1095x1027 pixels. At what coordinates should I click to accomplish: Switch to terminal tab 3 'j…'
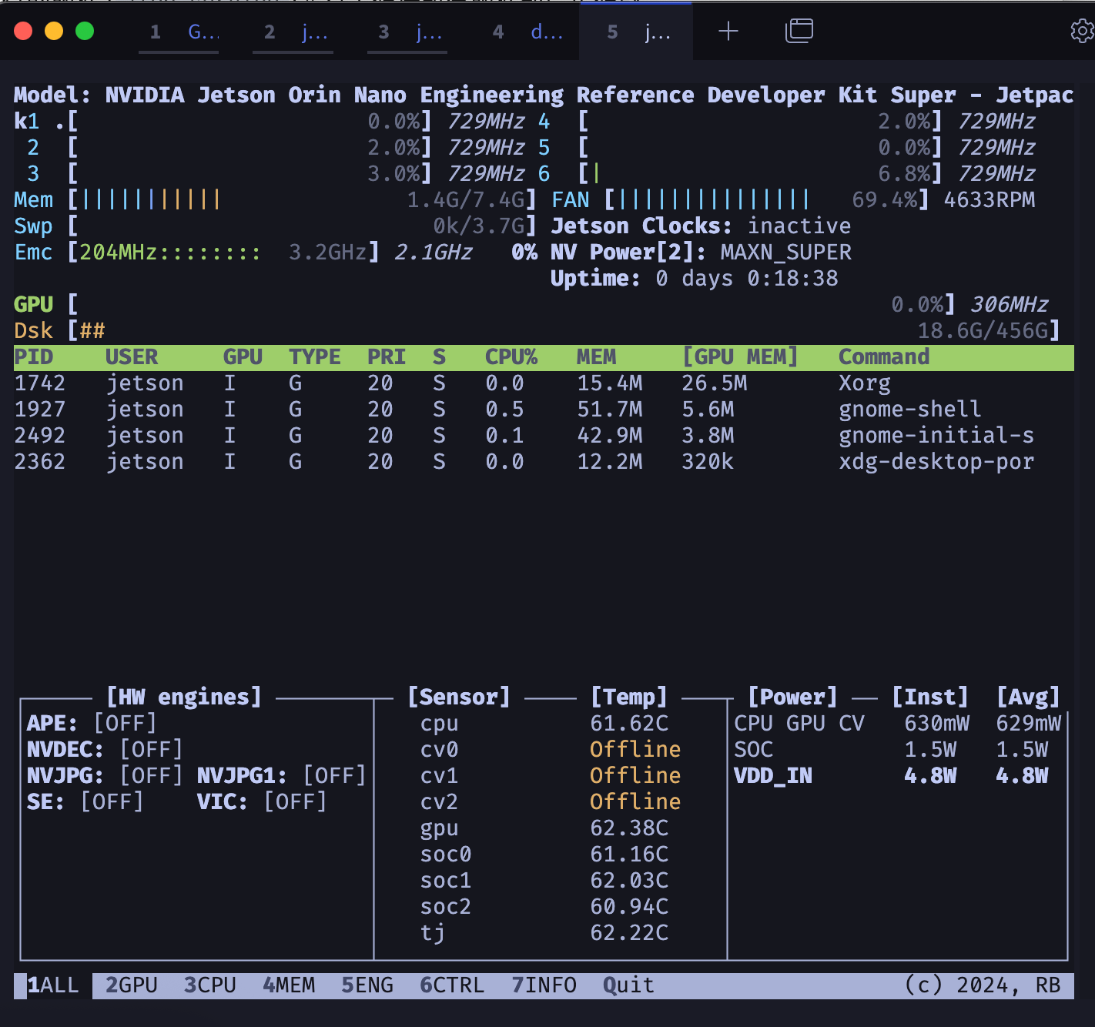407,32
